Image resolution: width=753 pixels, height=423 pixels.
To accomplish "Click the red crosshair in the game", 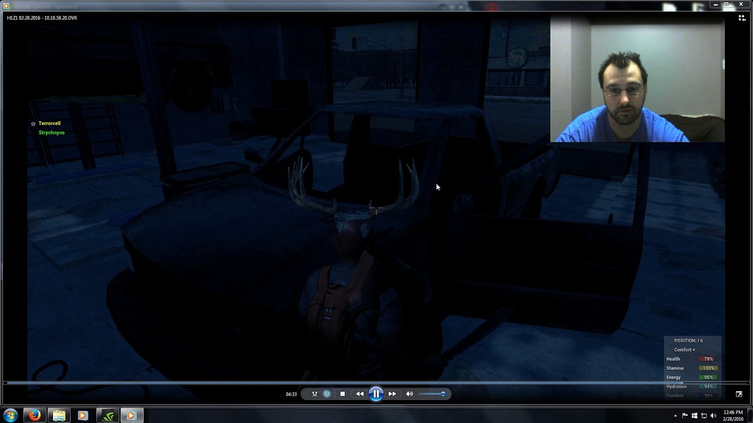I will (376, 210).
